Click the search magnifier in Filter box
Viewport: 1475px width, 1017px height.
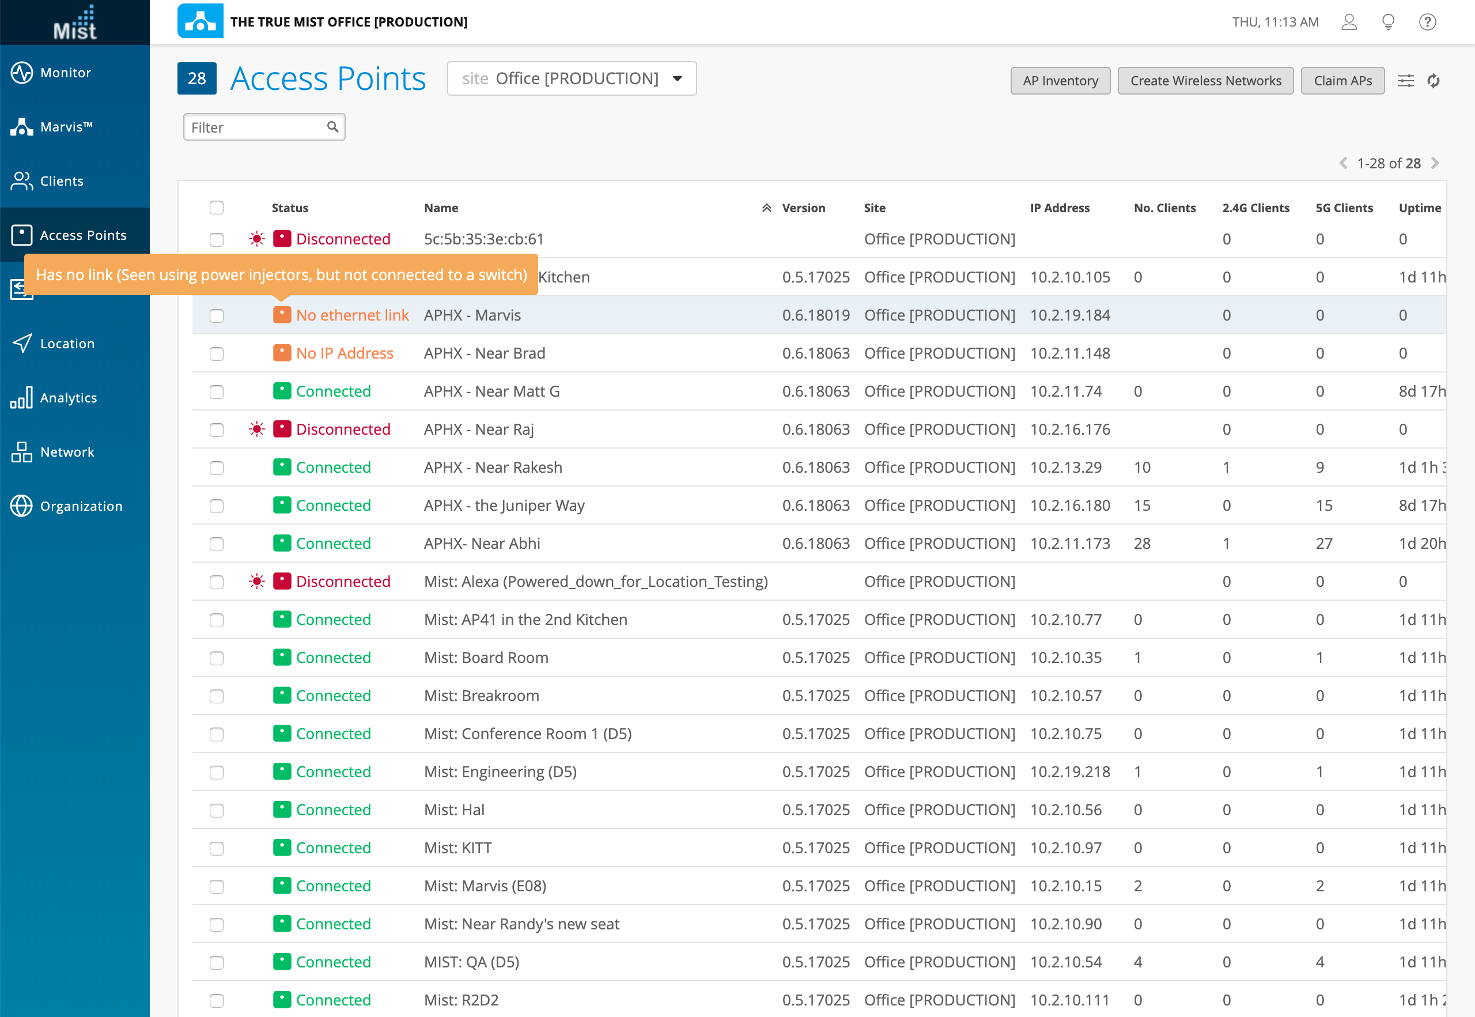coord(332,127)
